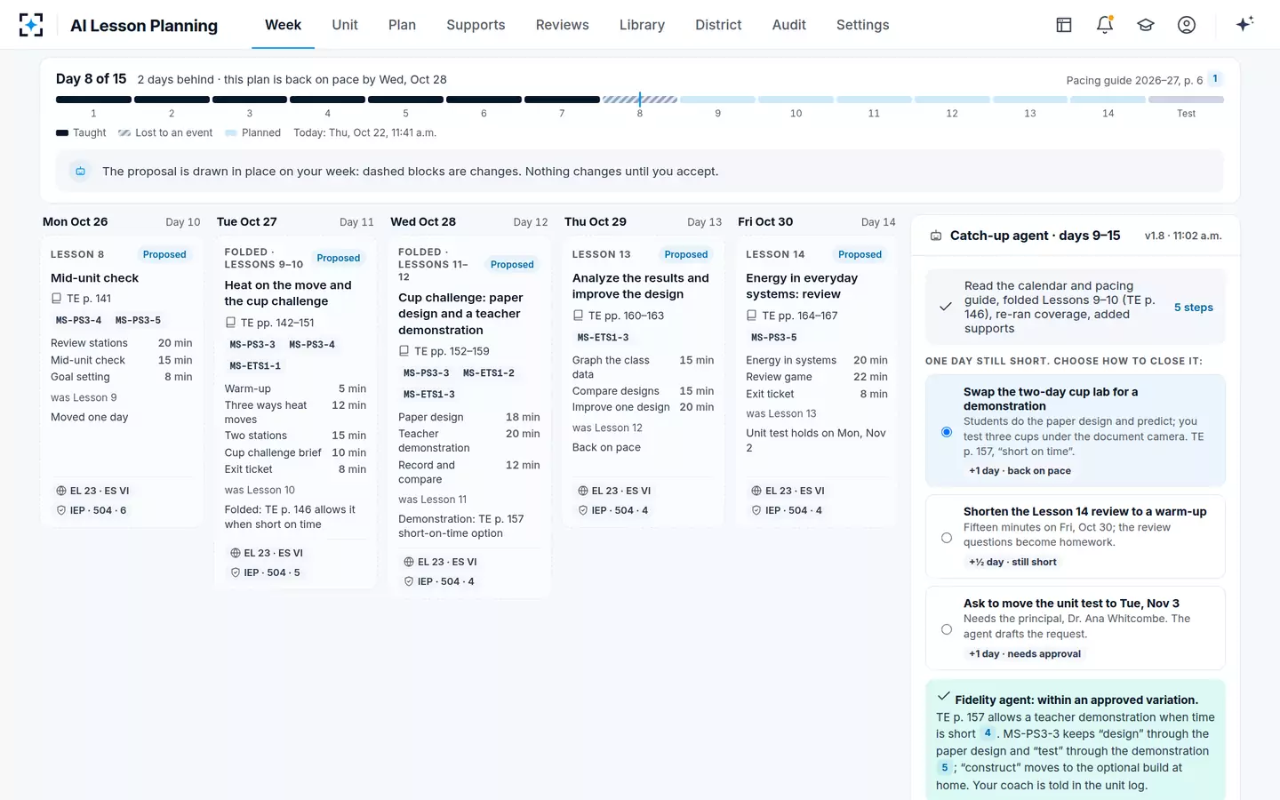Image resolution: width=1280 pixels, height=800 pixels.
Task: Select Shorten the Lesson 14 review option
Action: [x=947, y=538]
